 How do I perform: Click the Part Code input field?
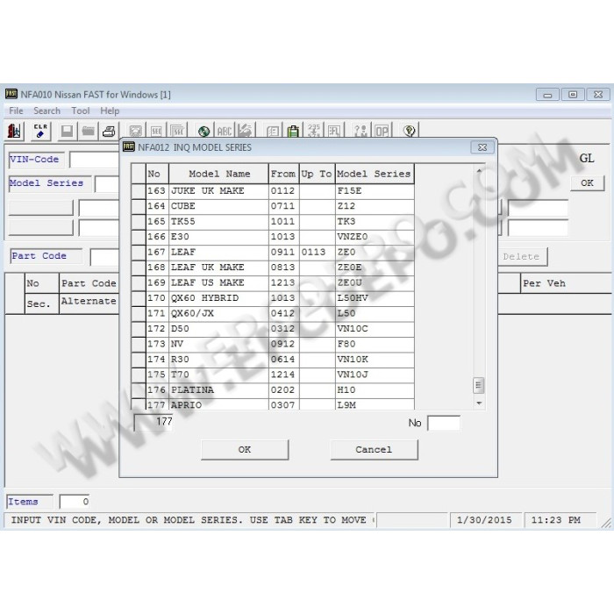(104, 257)
